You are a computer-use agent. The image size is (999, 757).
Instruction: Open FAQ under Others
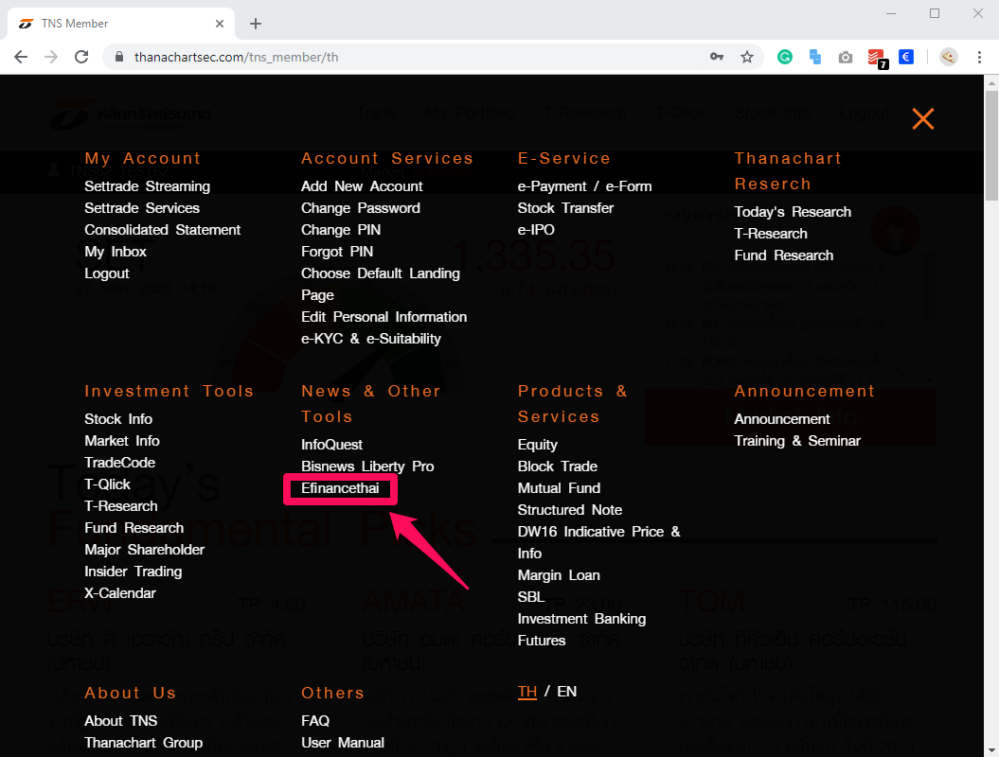coord(315,721)
